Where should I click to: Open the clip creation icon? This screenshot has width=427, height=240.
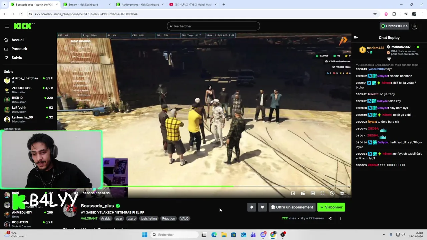303,193
